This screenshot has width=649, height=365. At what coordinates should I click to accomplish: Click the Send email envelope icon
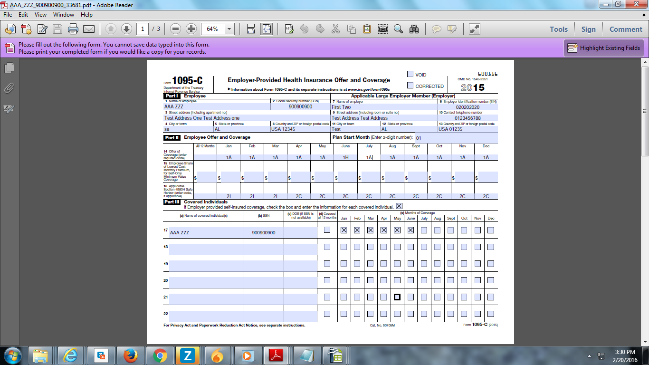click(x=88, y=29)
